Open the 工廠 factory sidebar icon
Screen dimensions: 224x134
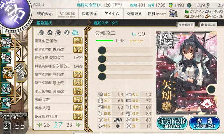coord(6,103)
